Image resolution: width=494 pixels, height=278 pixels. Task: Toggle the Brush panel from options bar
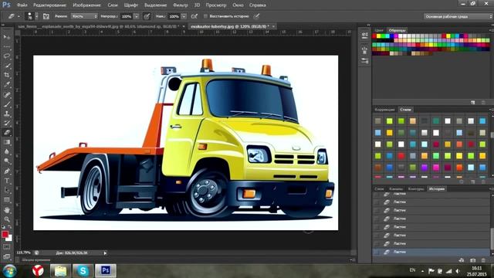pyautogui.click(x=46, y=16)
